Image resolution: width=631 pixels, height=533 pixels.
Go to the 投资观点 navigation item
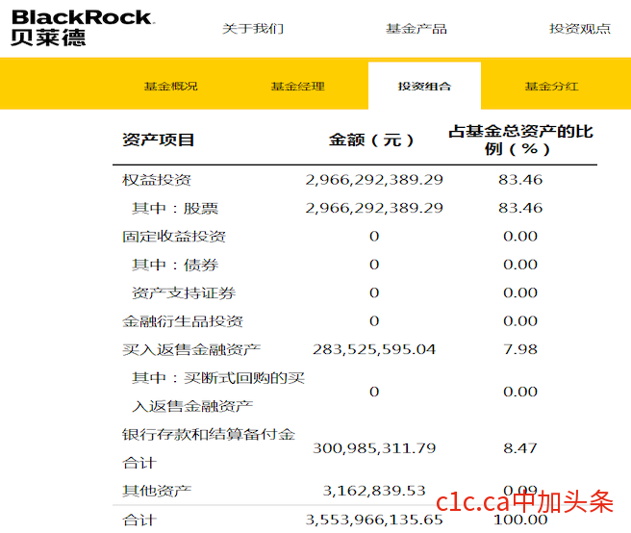[579, 29]
